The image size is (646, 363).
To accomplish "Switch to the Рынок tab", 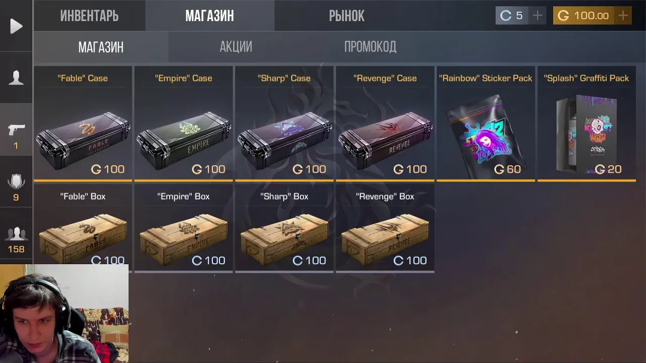I will pyautogui.click(x=347, y=16).
